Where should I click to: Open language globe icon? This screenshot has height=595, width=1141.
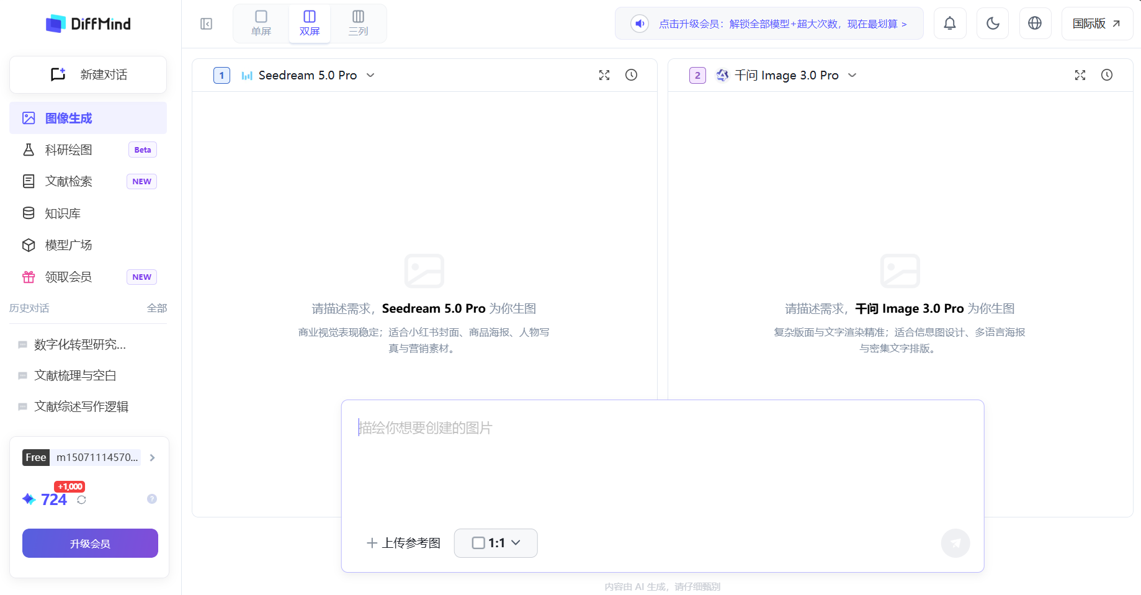1035,24
